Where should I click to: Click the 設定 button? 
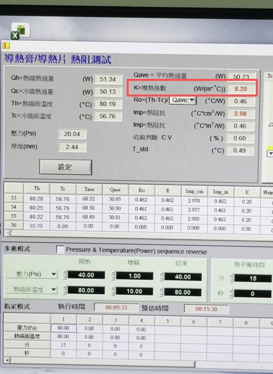(x=66, y=167)
